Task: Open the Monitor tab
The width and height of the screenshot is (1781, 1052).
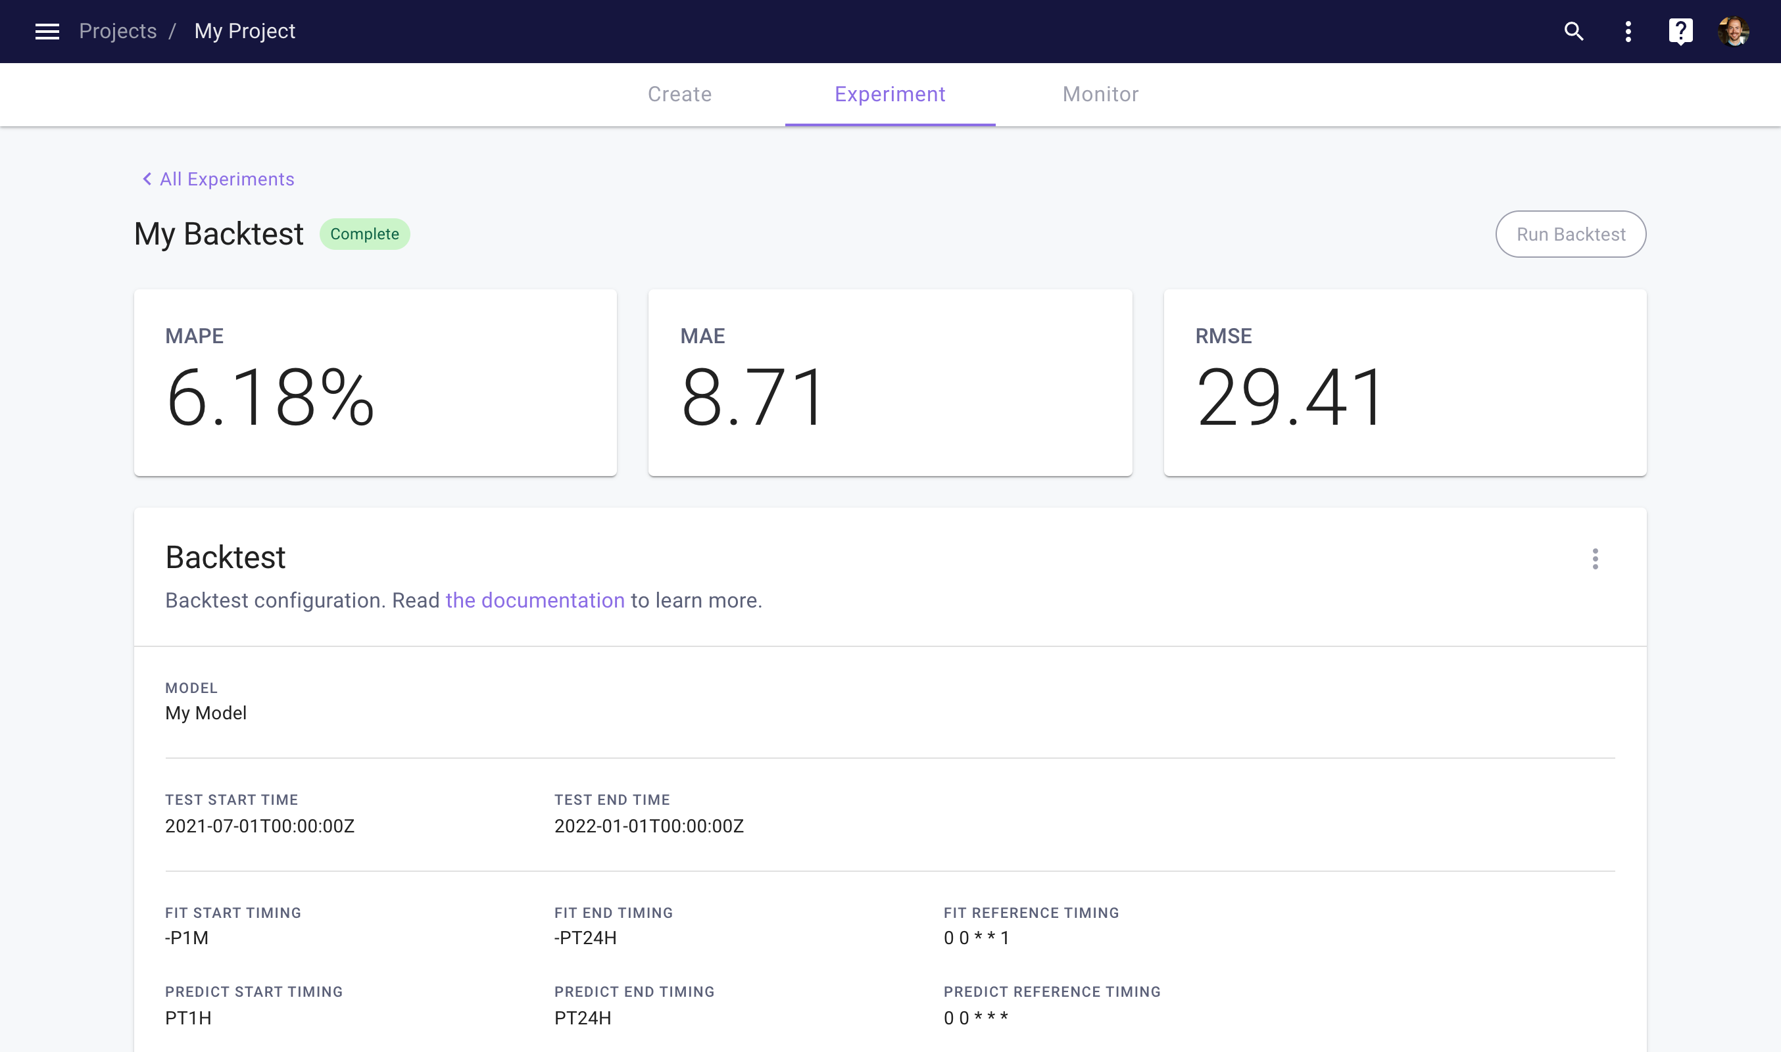Action: click(x=1100, y=94)
